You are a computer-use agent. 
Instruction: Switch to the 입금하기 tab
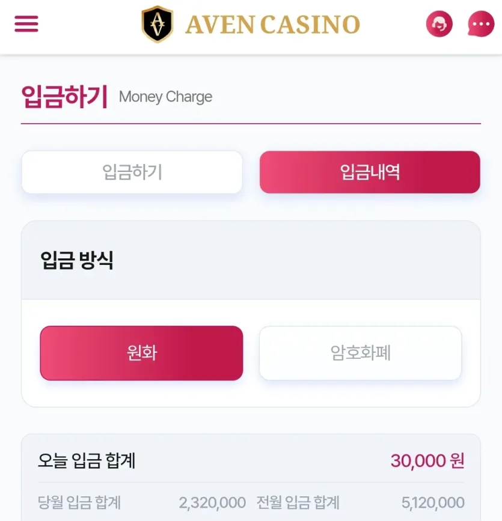point(132,172)
